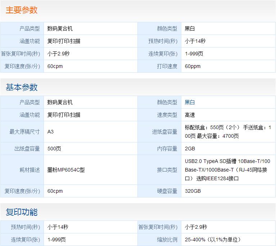Viewport: 276px width, 246px height.
Task: Click the 高速 speed type value
Action: [x=190, y=115]
